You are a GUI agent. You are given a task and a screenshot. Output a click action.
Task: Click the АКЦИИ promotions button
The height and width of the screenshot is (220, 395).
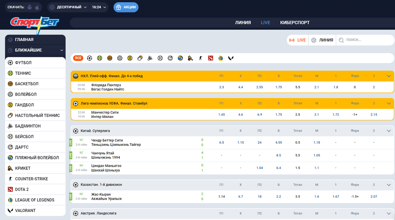point(126,7)
